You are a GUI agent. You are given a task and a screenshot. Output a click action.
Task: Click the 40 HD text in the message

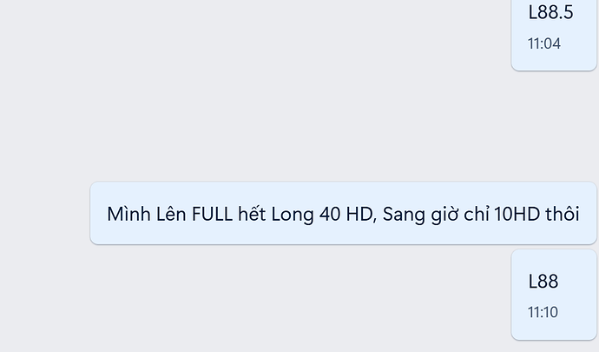tap(346, 214)
